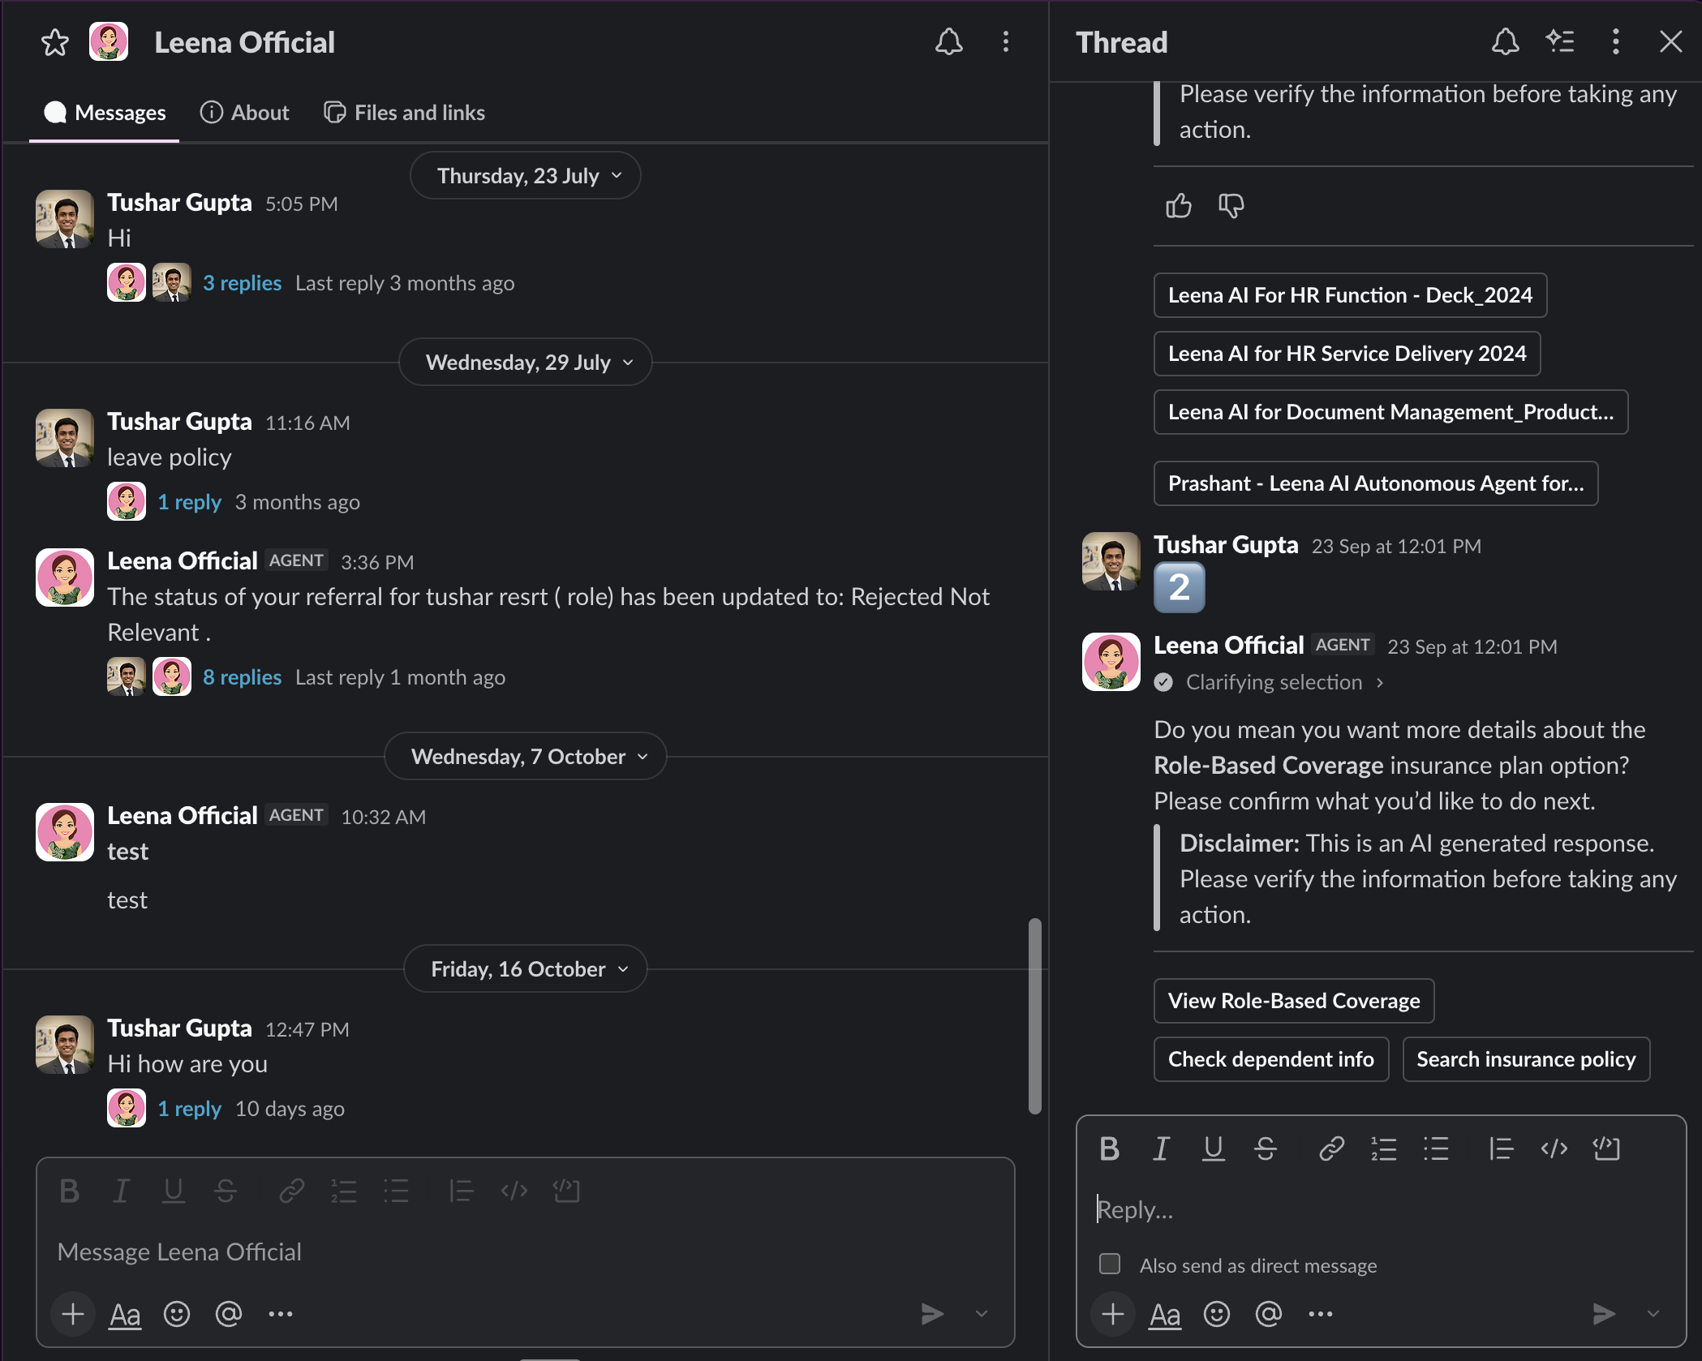Add ordered list in Thread reply toolbar
Image resolution: width=1702 pixels, height=1361 pixels.
tap(1383, 1148)
